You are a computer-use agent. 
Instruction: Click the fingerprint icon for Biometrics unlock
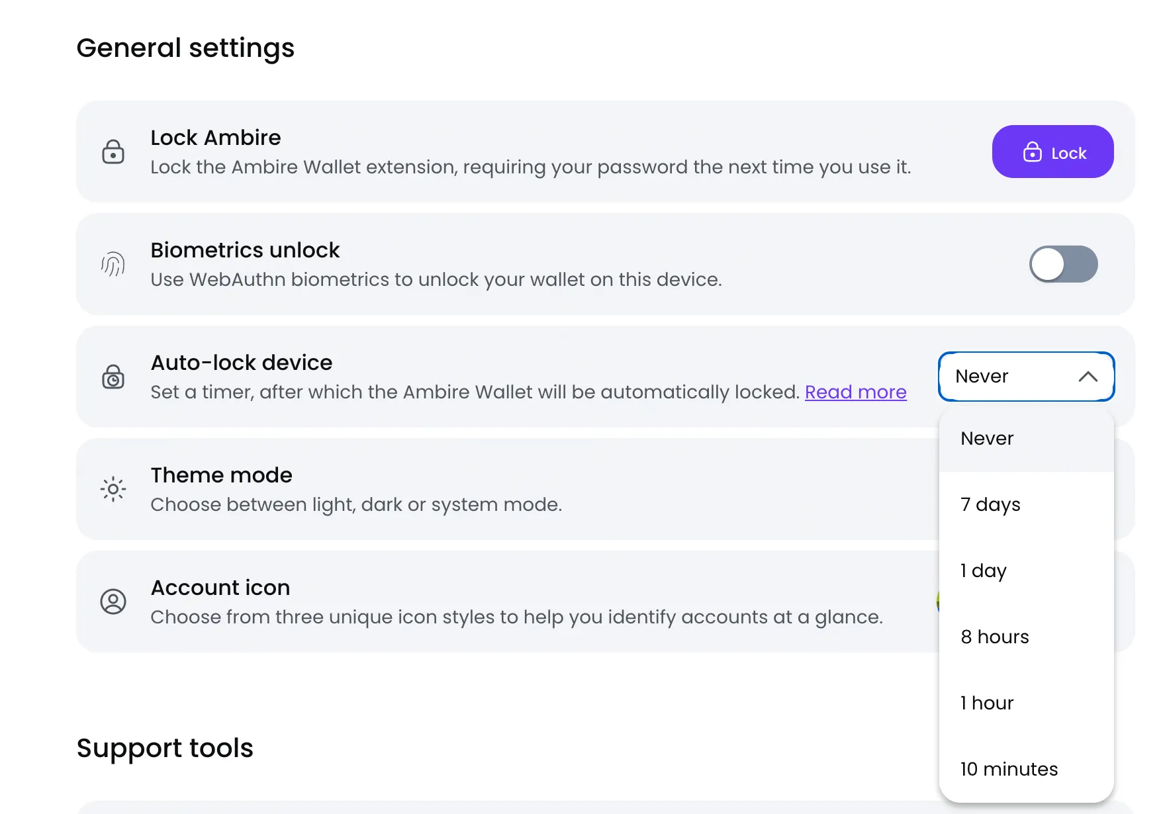tap(113, 264)
